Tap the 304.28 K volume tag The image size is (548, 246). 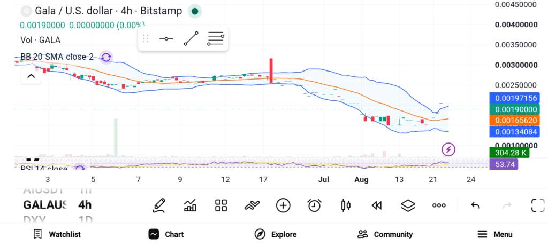509,153
